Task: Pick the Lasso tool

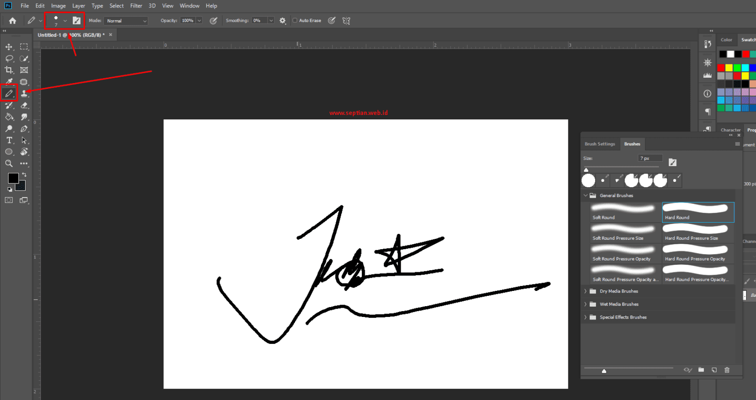Action: (9, 58)
